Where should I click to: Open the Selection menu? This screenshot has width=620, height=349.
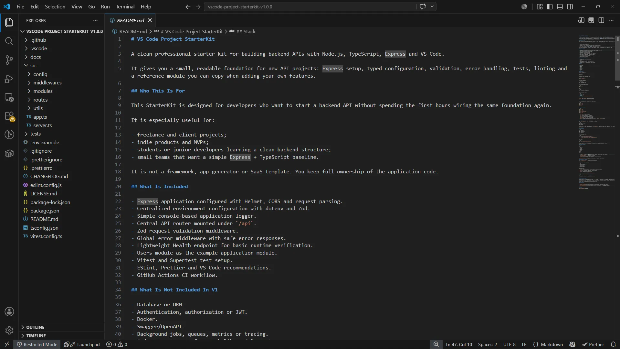click(55, 6)
